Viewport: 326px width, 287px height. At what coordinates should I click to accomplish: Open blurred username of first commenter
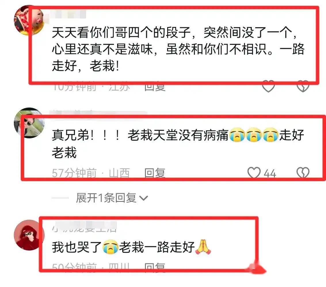coord(68,14)
